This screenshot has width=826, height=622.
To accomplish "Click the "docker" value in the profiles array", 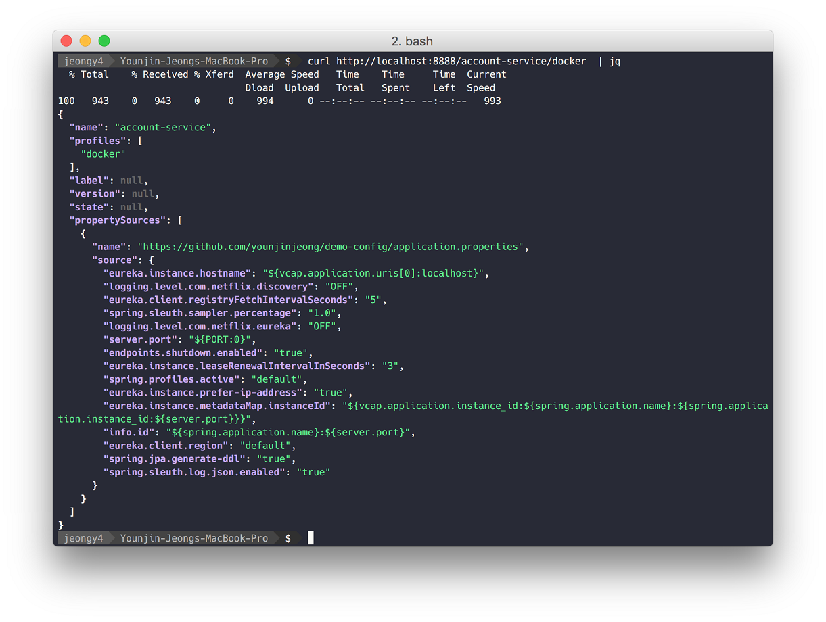I will (x=103, y=154).
